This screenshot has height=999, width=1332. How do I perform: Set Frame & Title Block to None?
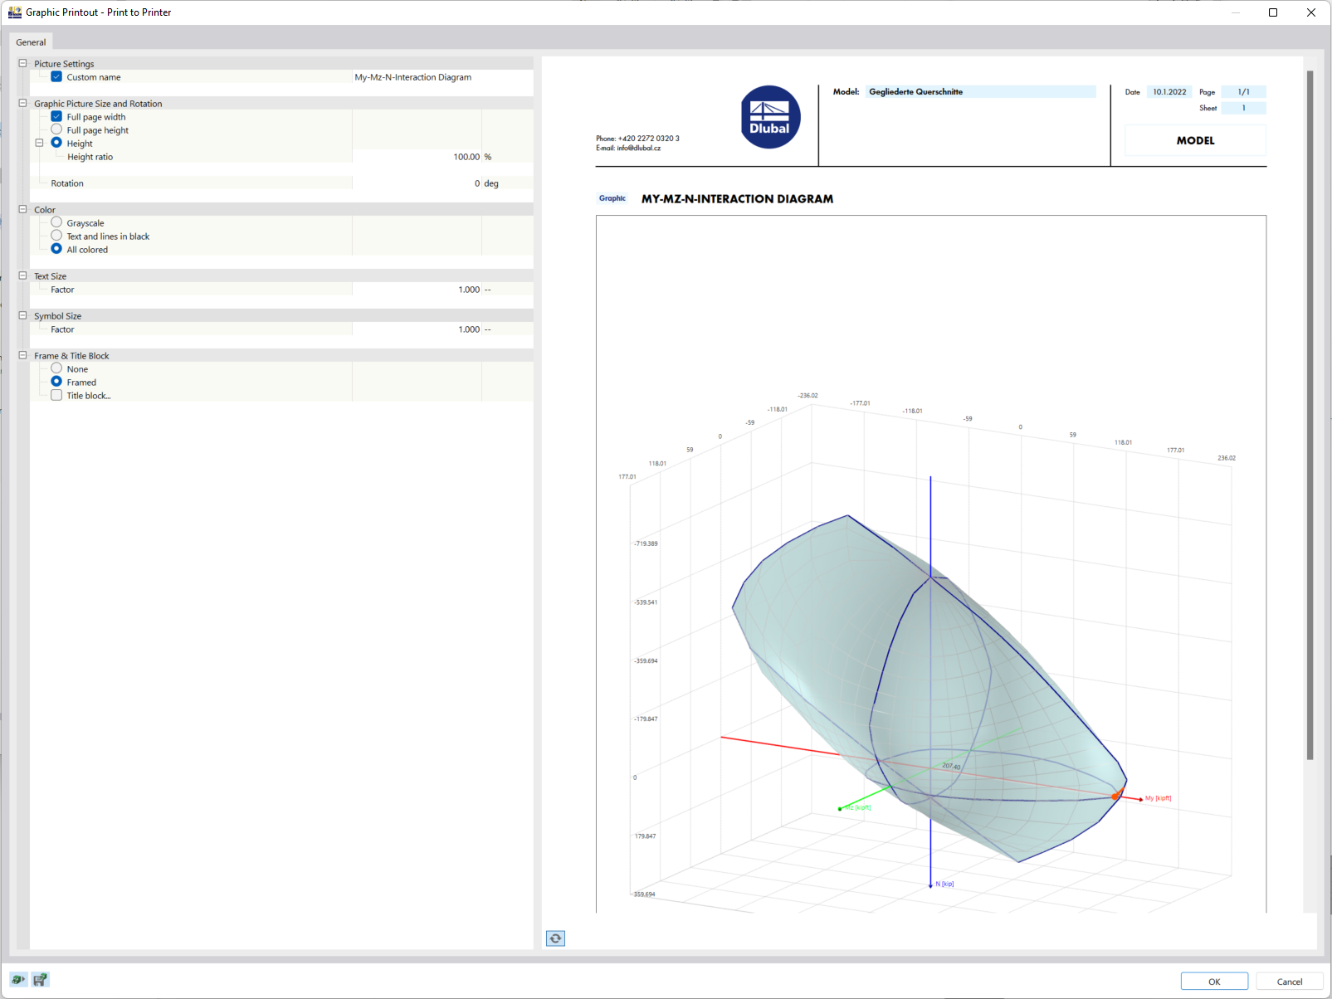click(x=56, y=368)
